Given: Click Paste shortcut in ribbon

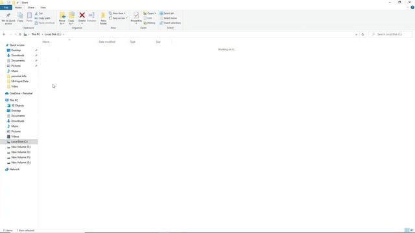Looking at the screenshot, I should [45, 23].
